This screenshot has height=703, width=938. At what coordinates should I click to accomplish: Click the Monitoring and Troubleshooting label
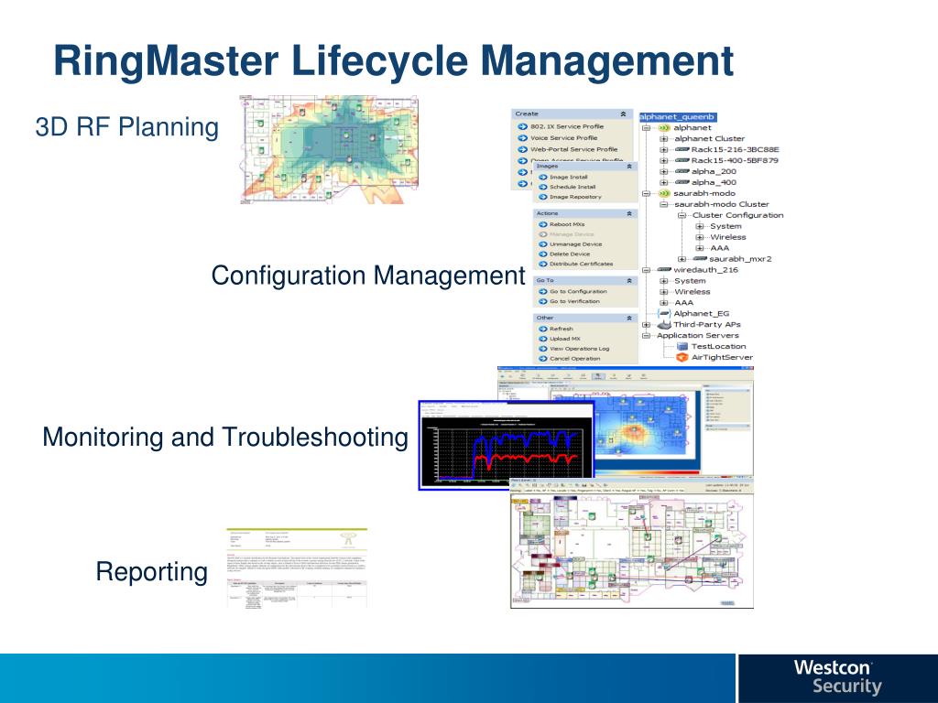pos(225,438)
